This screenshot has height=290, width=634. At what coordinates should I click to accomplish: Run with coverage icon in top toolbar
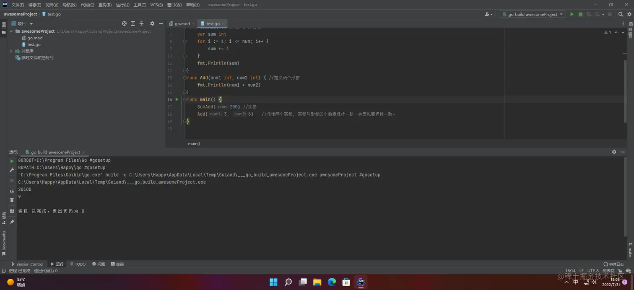(x=589, y=14)
